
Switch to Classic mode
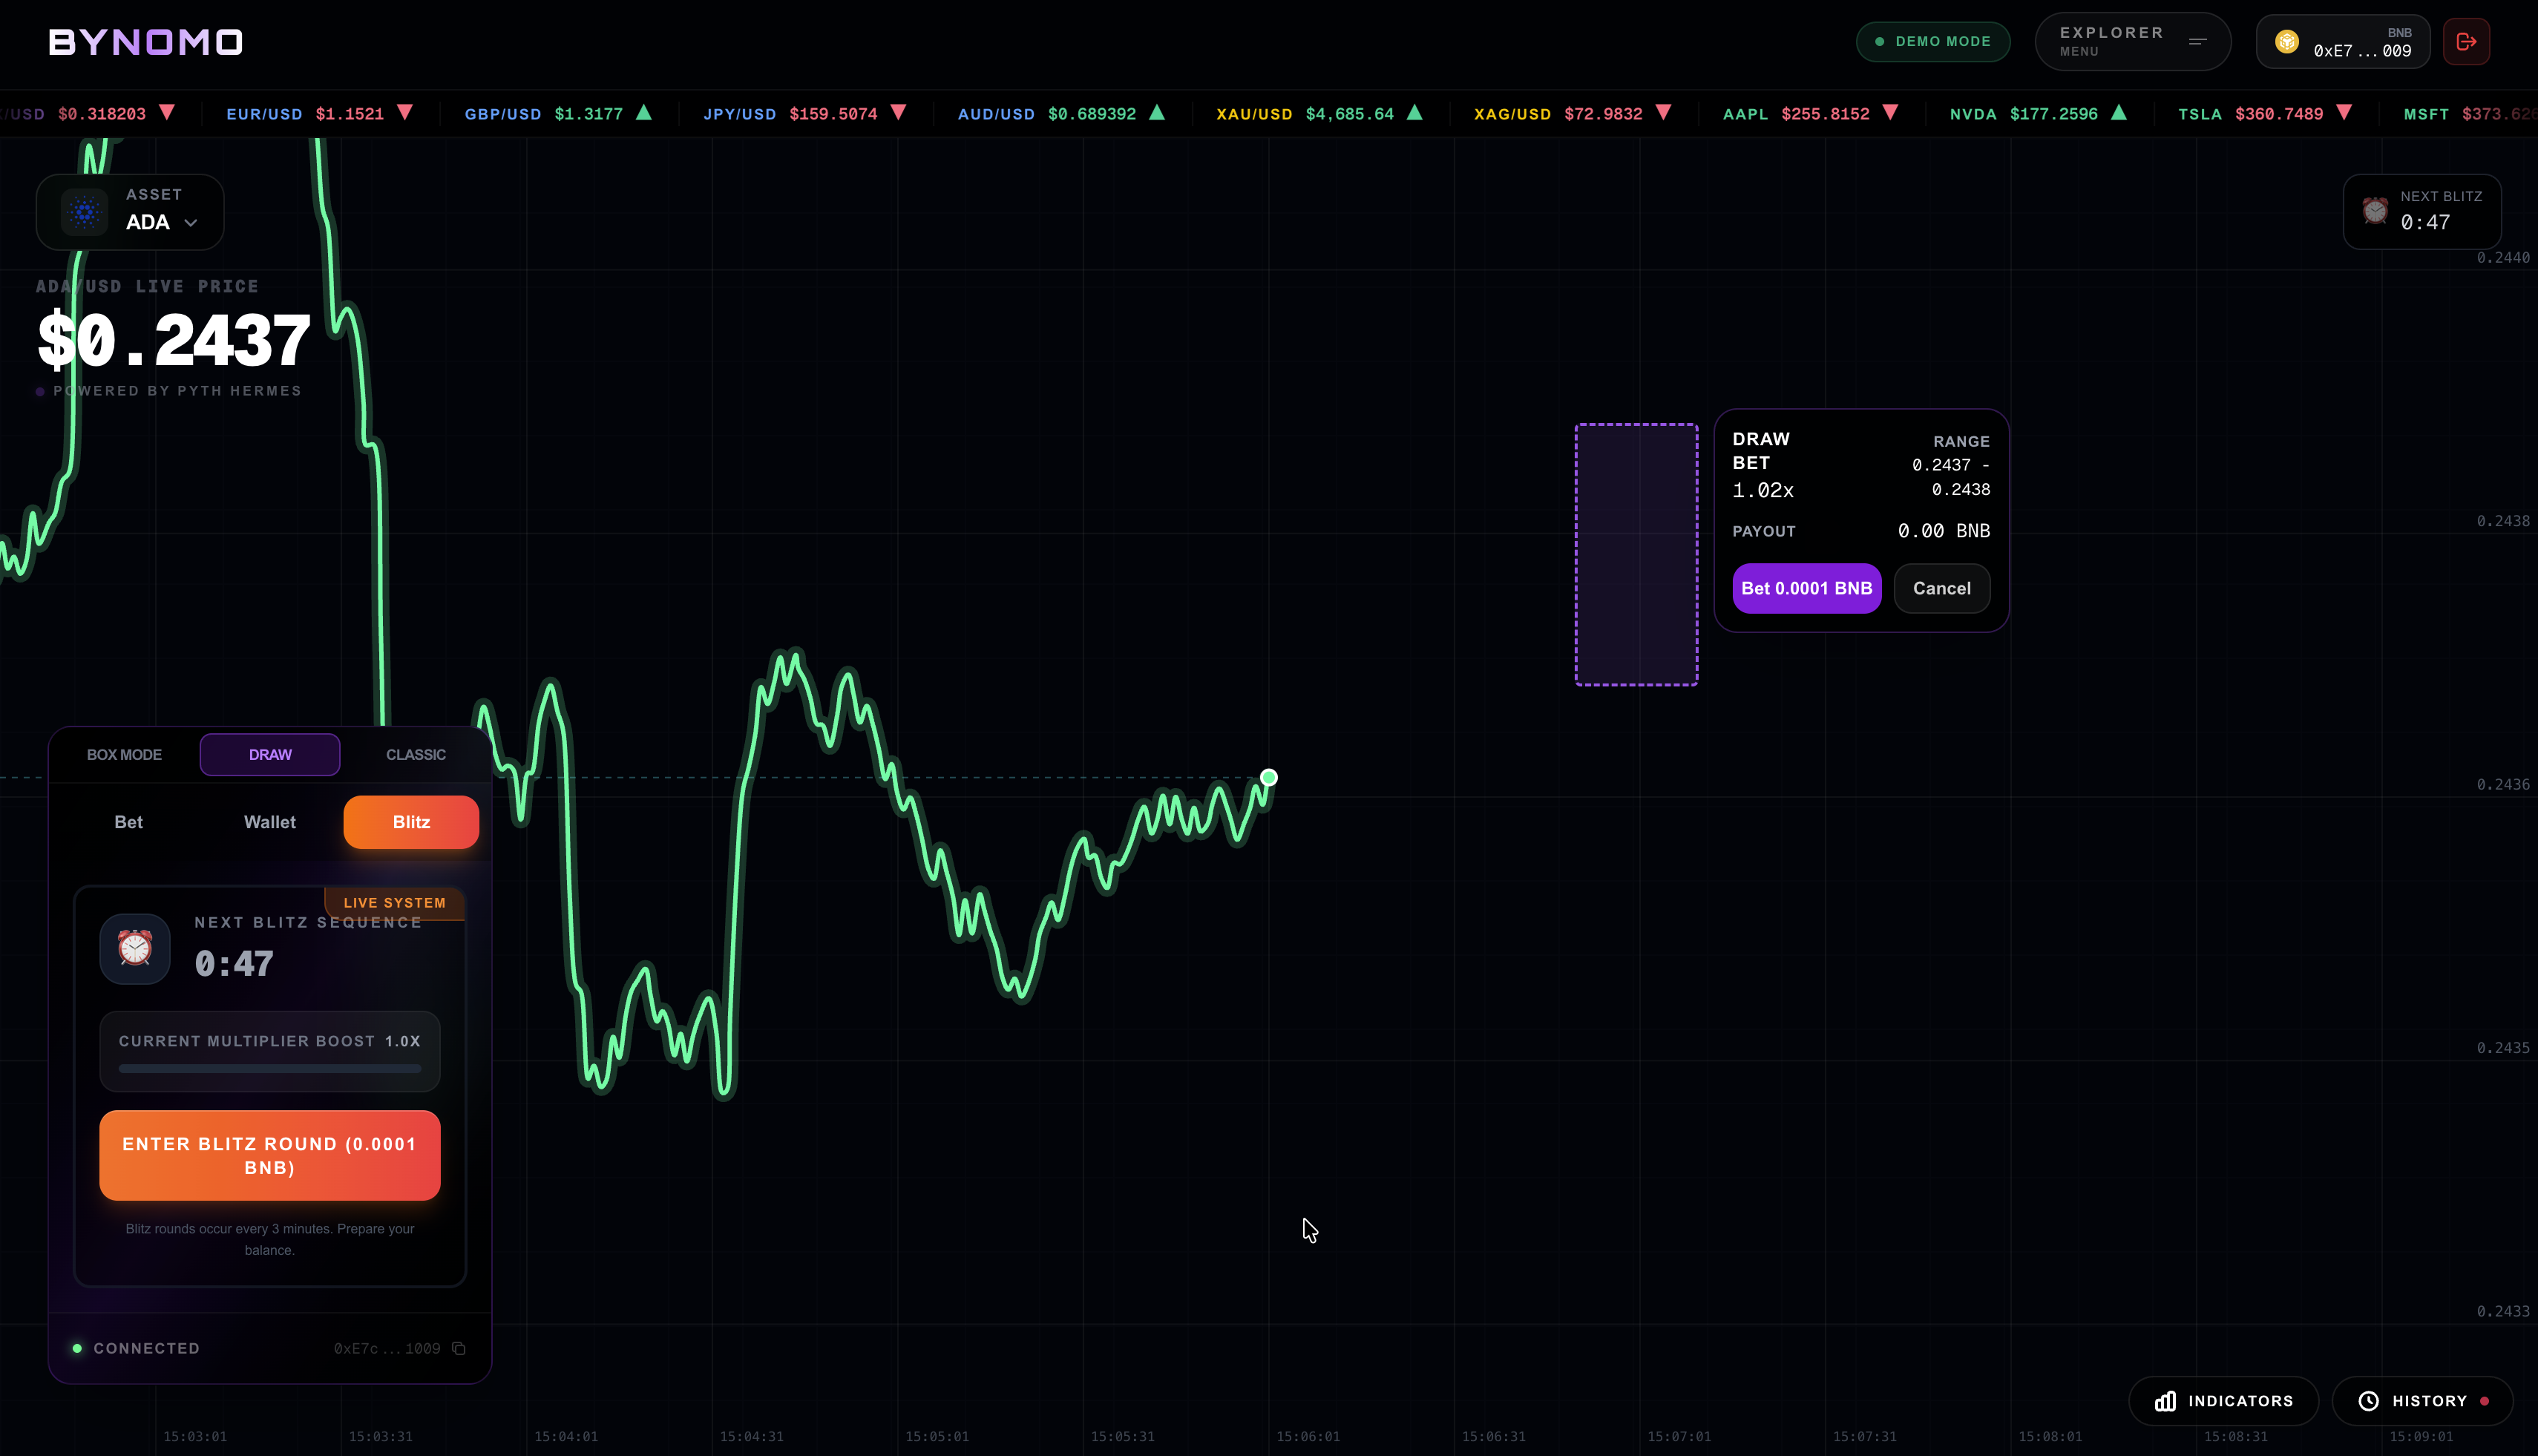coord(416,755)
